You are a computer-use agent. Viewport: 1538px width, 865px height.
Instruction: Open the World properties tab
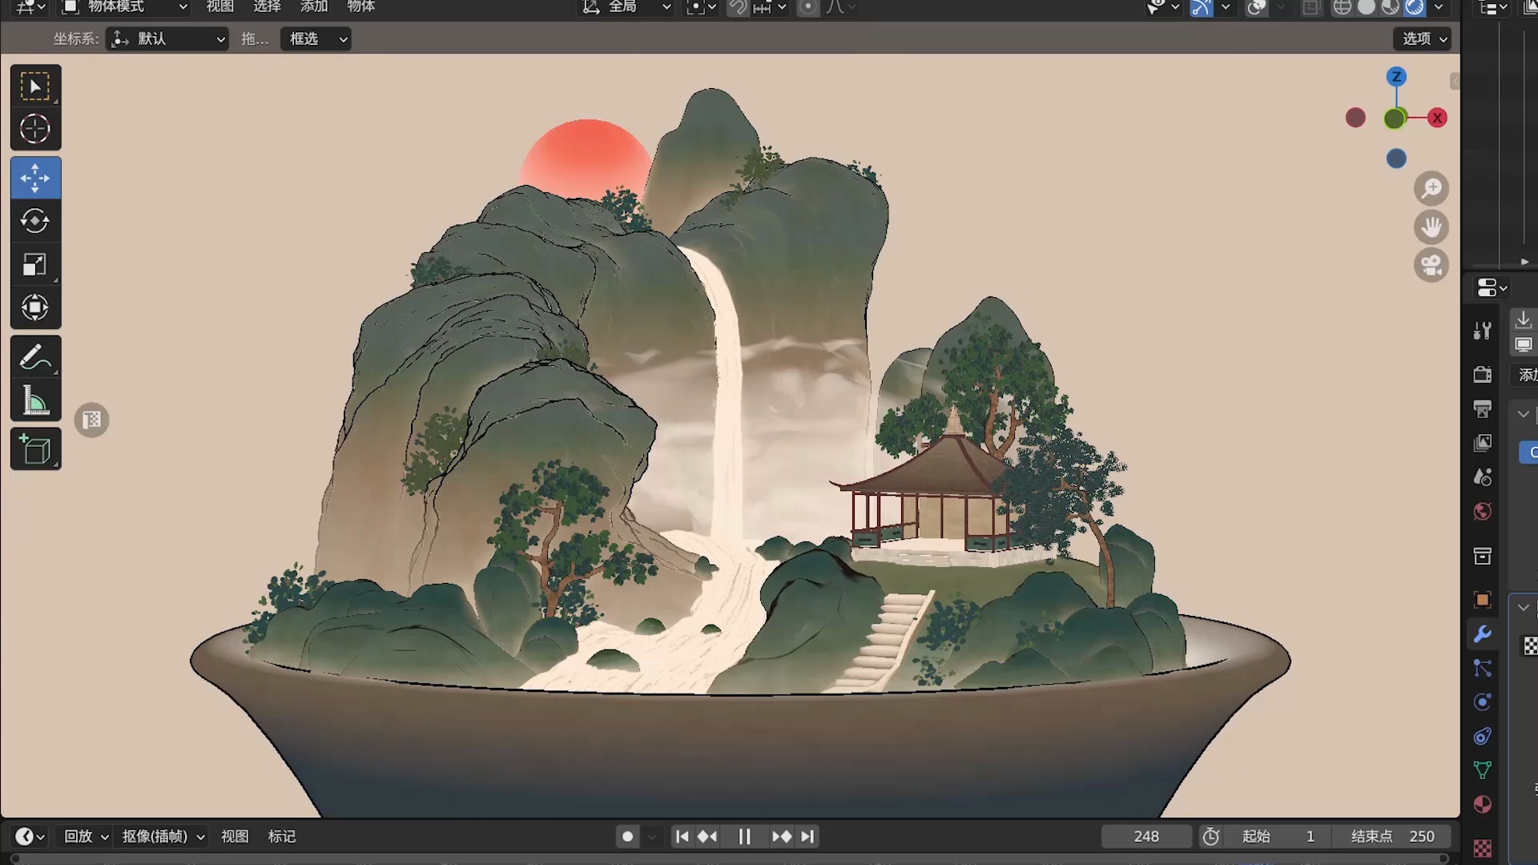pos(1483,511)
